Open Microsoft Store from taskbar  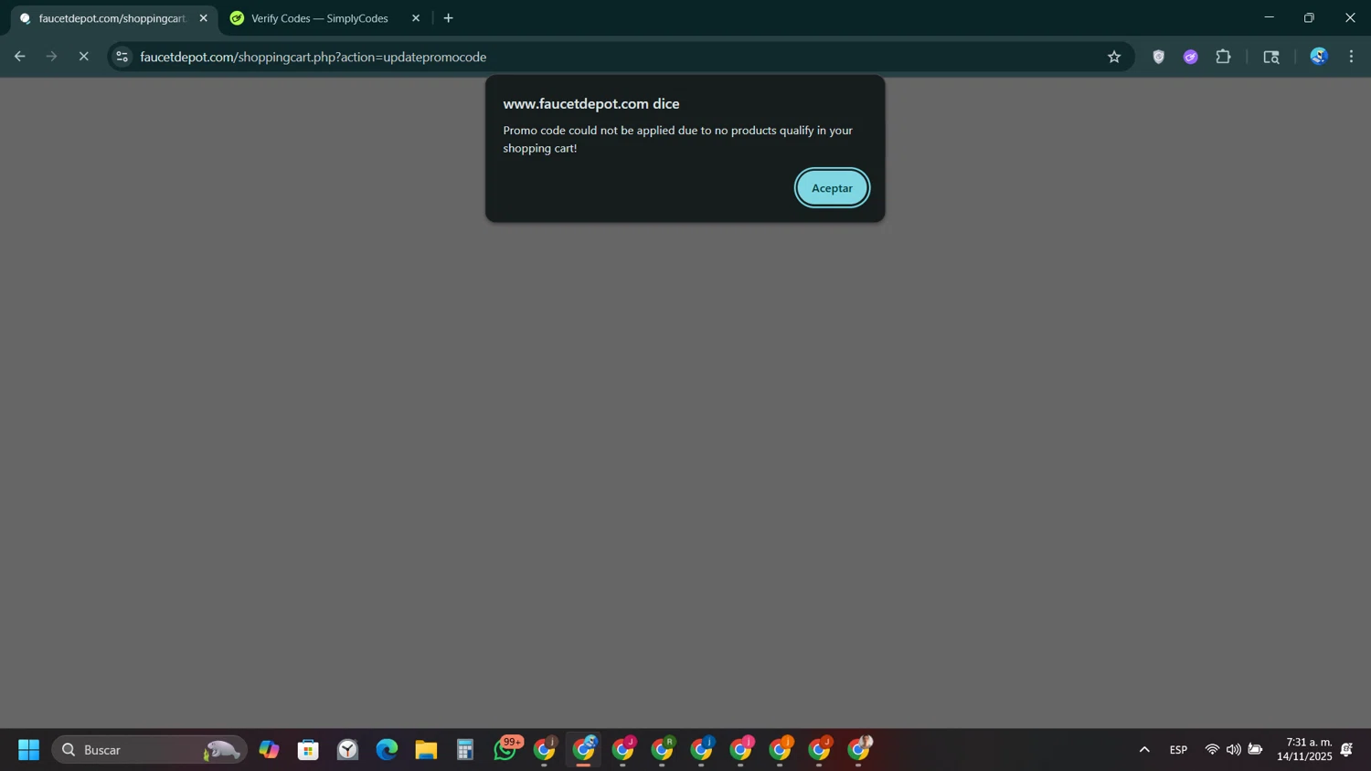(x=308, y=750)
